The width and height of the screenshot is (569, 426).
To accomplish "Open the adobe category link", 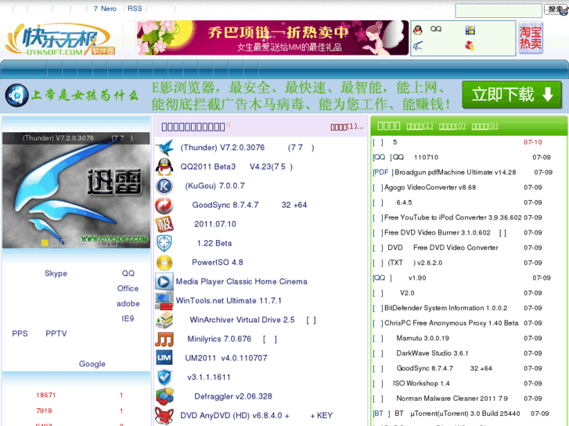I will (x=128, y=303).
